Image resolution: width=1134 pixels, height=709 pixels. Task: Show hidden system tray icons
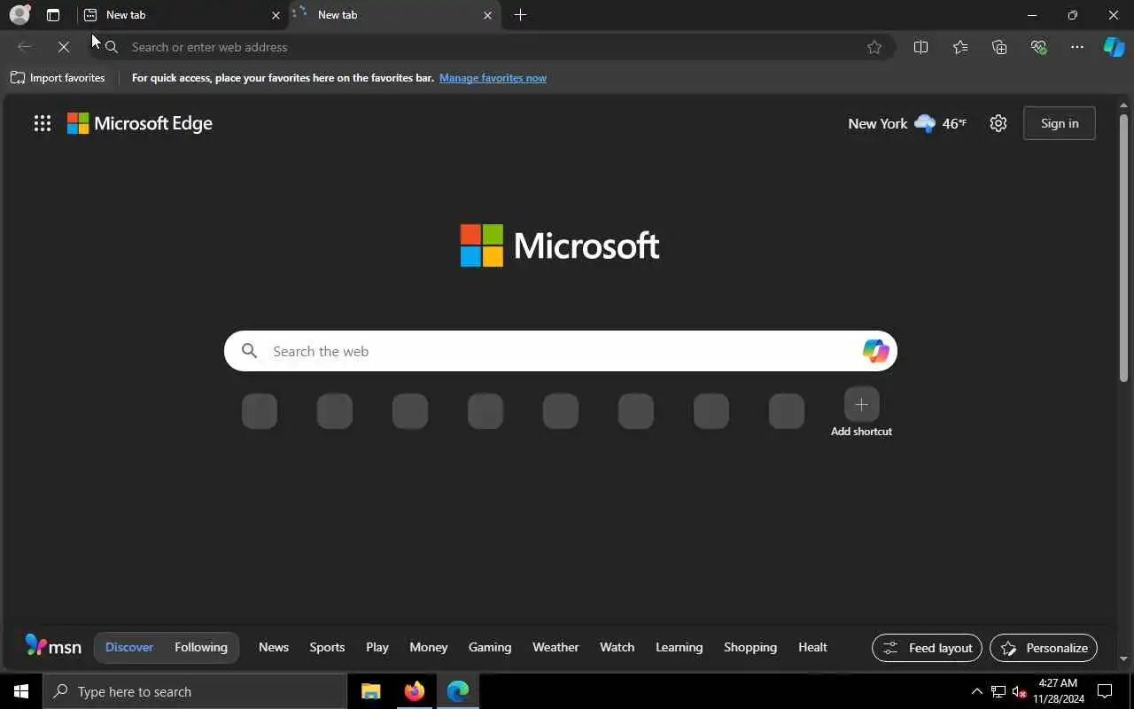[x=976, y=691]
